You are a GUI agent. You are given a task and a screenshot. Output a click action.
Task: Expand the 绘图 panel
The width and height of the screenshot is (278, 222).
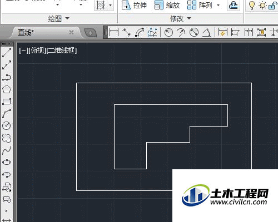[x=59, y=18]
